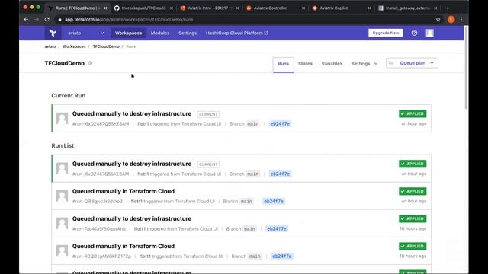The width and height of the screenshot is (488, 274).
Task: Expand the aviato organization dropdown
Action: (x=86, y=33)
